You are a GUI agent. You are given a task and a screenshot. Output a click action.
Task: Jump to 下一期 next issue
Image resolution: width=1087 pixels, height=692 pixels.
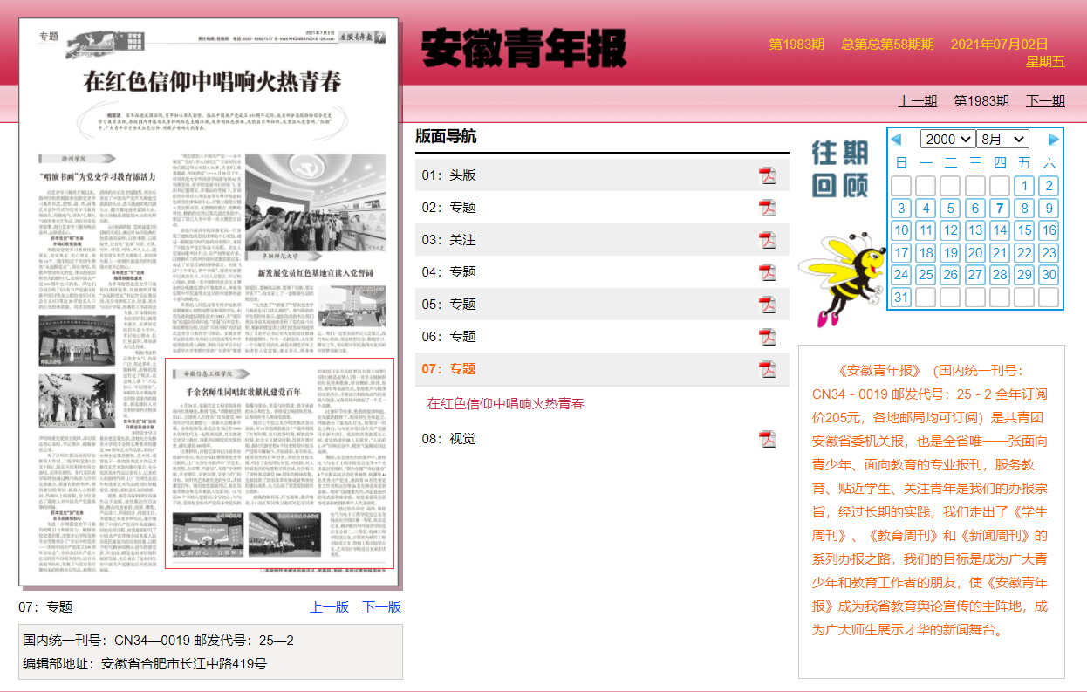1045,100
